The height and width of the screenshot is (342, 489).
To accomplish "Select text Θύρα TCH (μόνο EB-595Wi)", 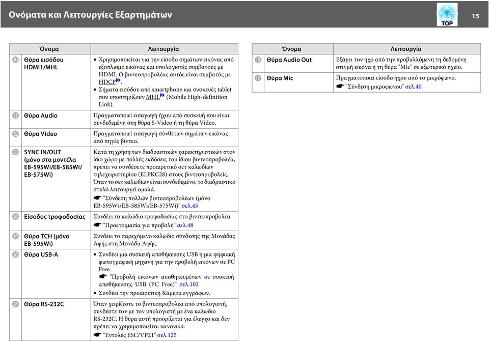I will tap(47, 240).
